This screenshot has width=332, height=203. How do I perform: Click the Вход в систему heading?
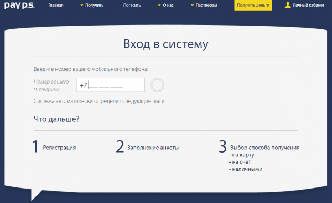click(x=166, y=44)
